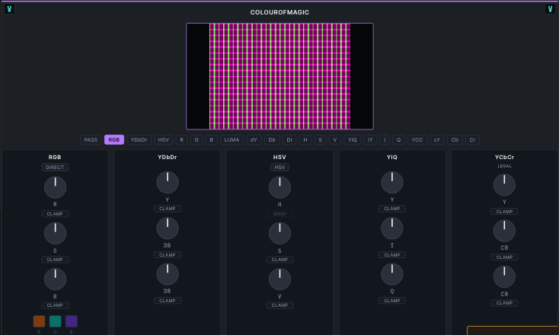Toggle CLAMP under the CR knob
The image size is (559, 335).
(x=504, y=303)
